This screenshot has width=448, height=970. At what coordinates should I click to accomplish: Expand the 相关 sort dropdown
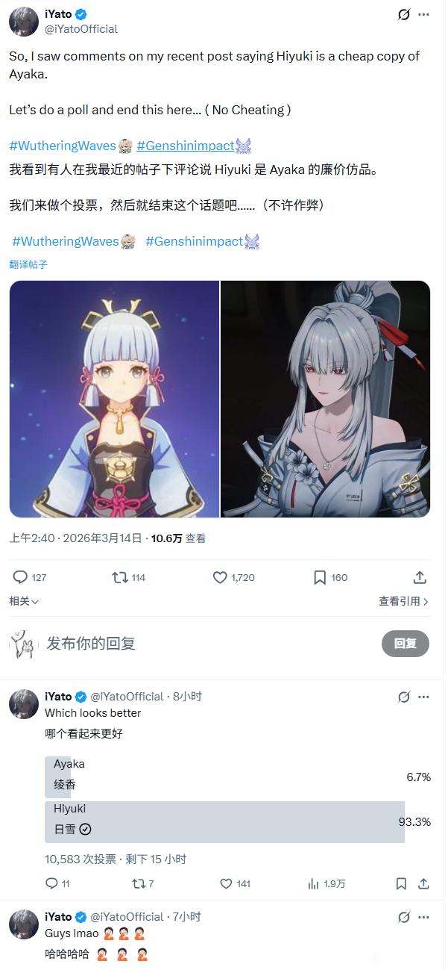[x=24, y=601]
